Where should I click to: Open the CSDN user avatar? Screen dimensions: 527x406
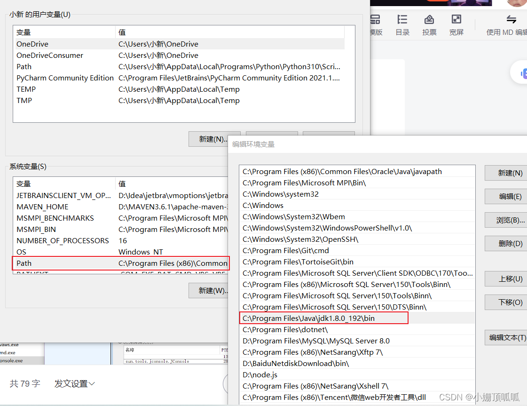pyautogui.click(x=517, y=4)
